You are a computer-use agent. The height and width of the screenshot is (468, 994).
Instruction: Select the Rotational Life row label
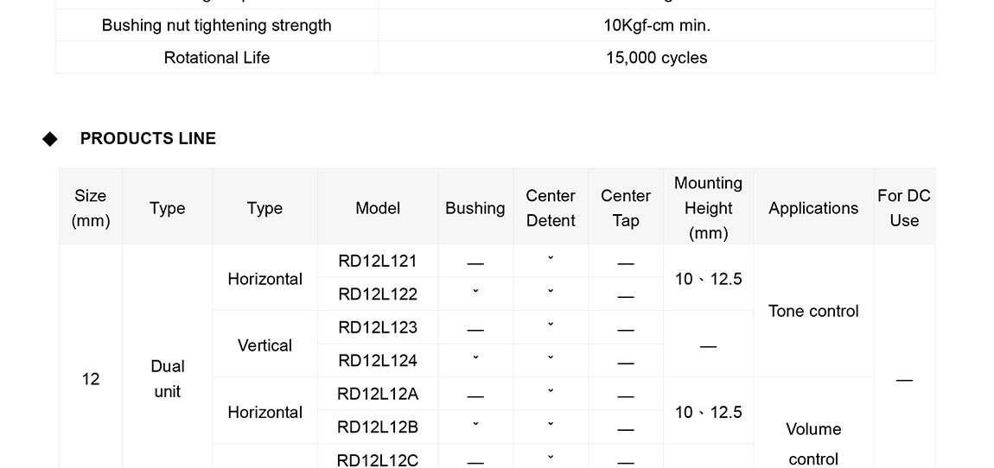(x=217, y=58)
